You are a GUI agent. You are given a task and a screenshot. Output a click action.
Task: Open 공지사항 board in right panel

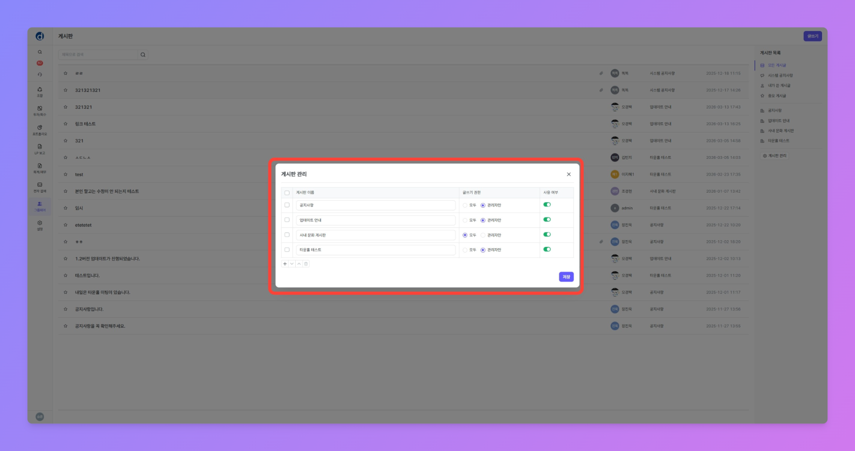tap(774, 110)
